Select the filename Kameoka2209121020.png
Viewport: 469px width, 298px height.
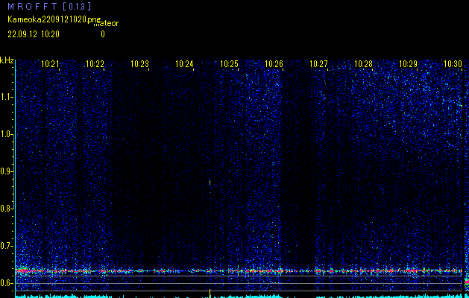pyautogui.click(x=54, y=19)
